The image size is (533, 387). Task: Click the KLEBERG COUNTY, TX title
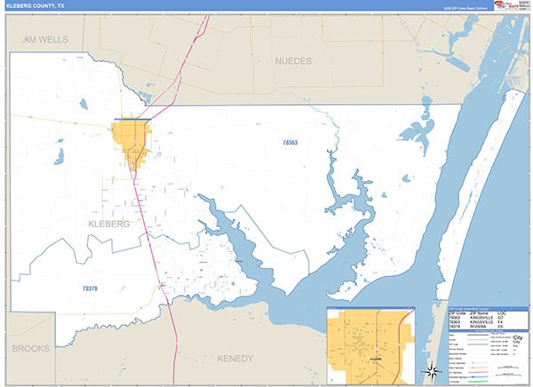point(35,6)
